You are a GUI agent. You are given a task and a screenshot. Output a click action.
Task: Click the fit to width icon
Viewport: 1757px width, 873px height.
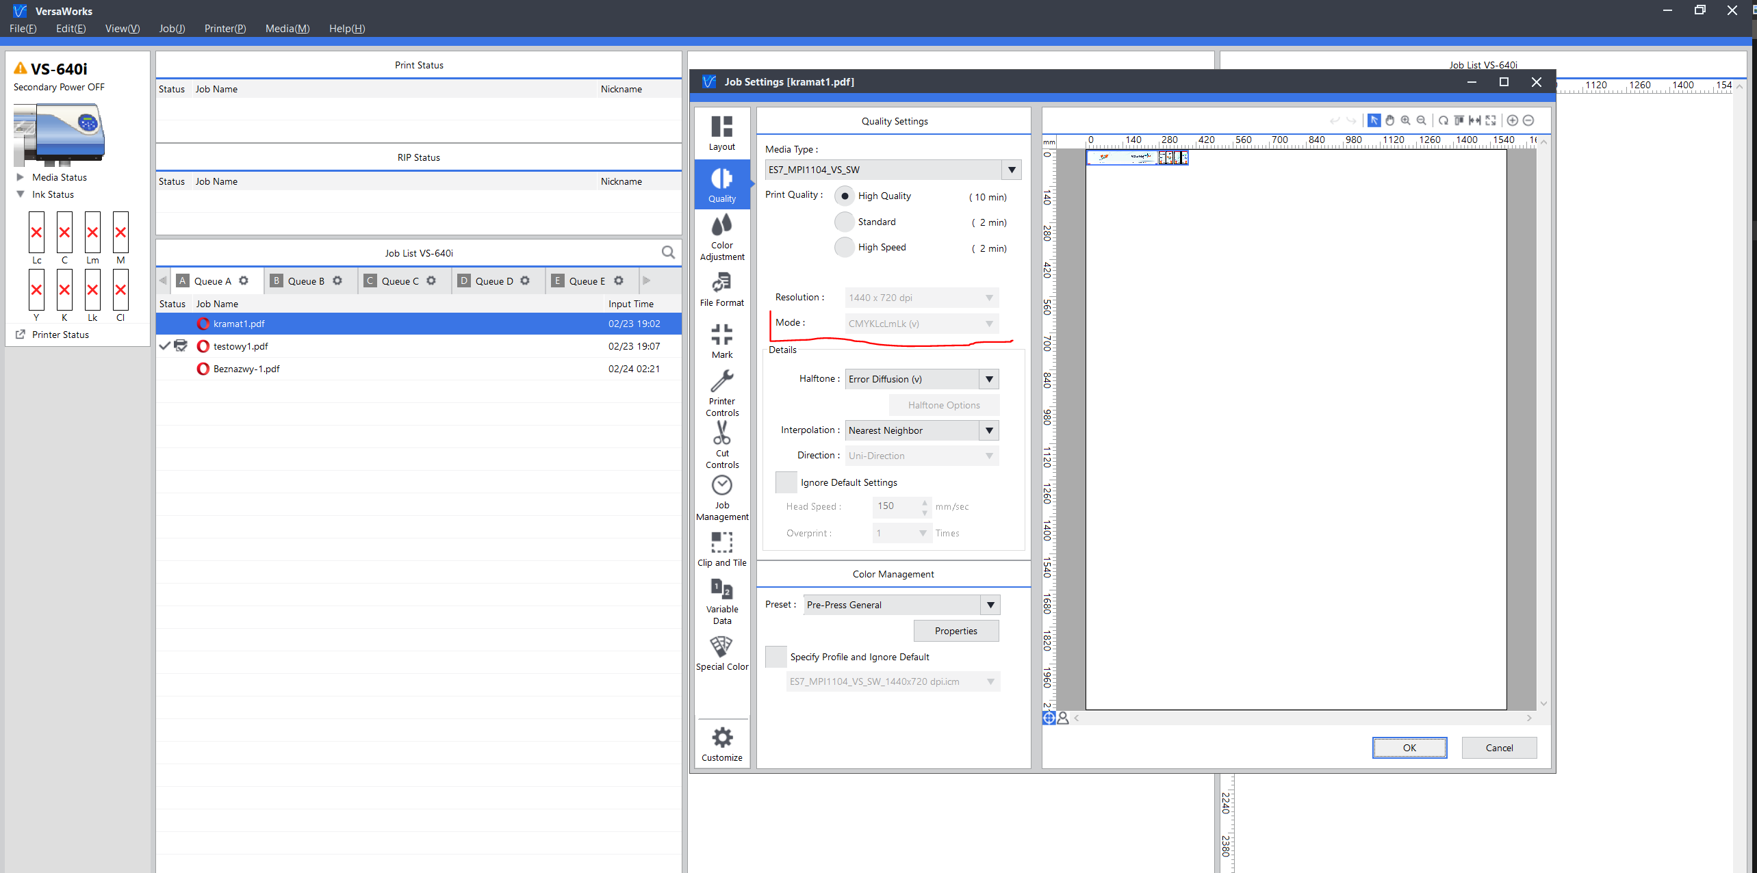pos(1474,120)
